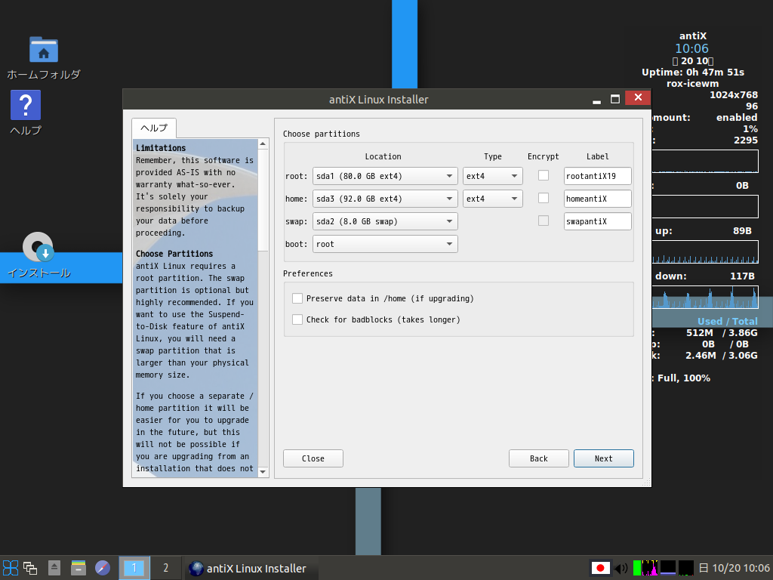Viewport: 773px width, 580px height.
Task: Click the eject/unplug drive icon in taskbar
Action: coord(54,568)
